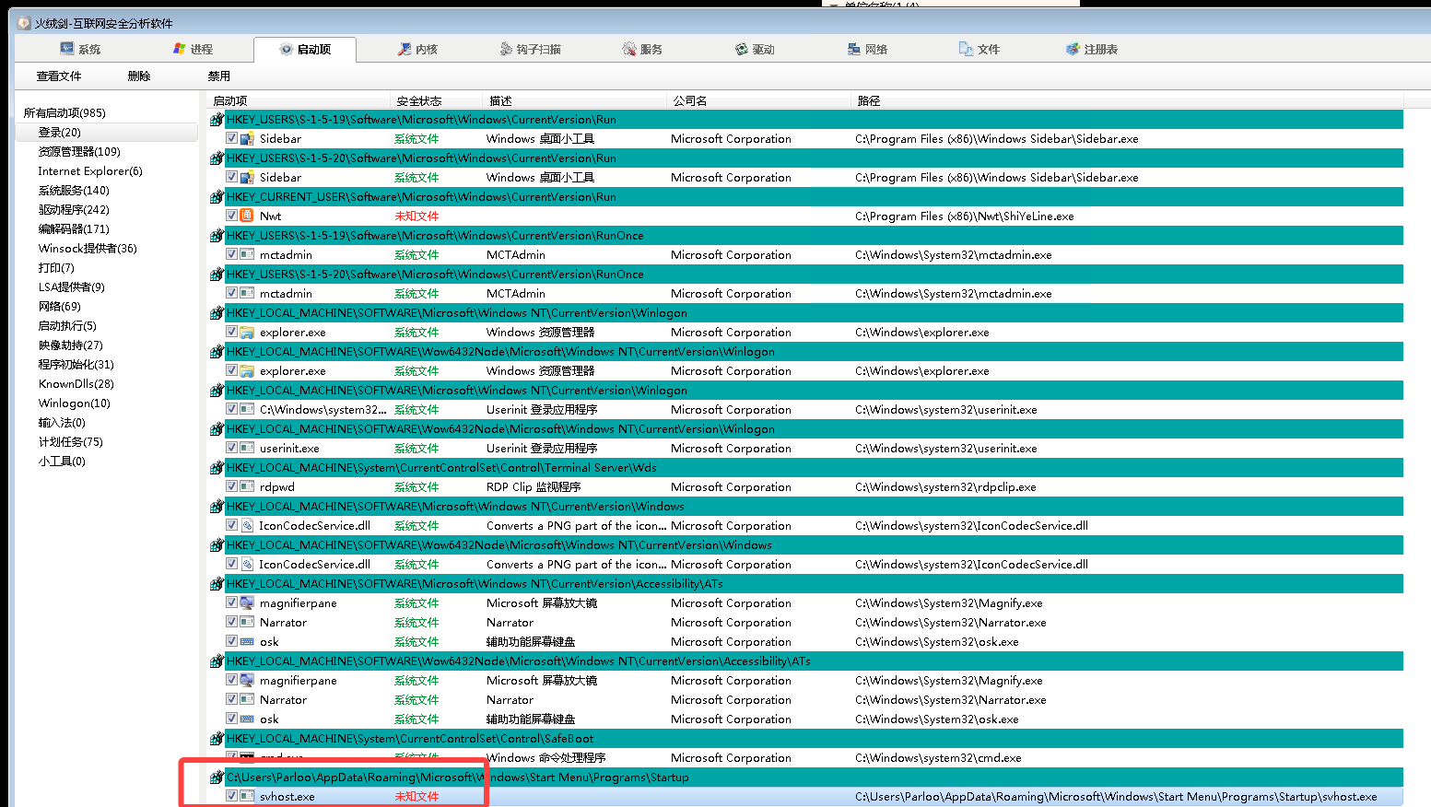Image resolution: width=1431 pixels, height=807 pixels.
Task: Collapse the SafeBoot registry group
Action: [216, 738]
